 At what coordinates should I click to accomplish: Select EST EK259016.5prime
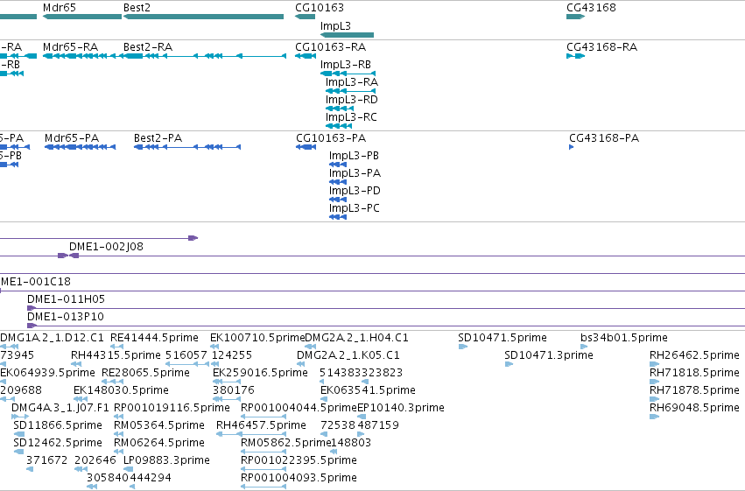(260, 373)
